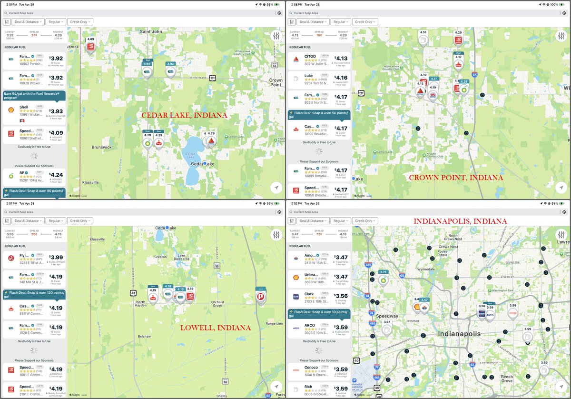Tap Speedway 4.19 map pin in Lowell panel
Screen dimensions: 571x399
[x=190, y=294]
